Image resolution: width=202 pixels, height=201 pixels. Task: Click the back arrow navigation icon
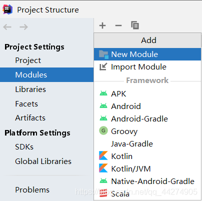tap(7, 27)
